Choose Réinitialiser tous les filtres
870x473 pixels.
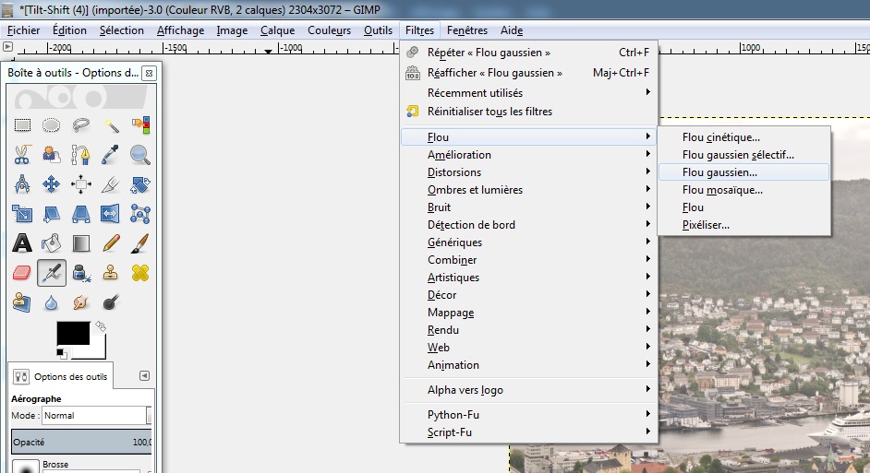point(489,112)
